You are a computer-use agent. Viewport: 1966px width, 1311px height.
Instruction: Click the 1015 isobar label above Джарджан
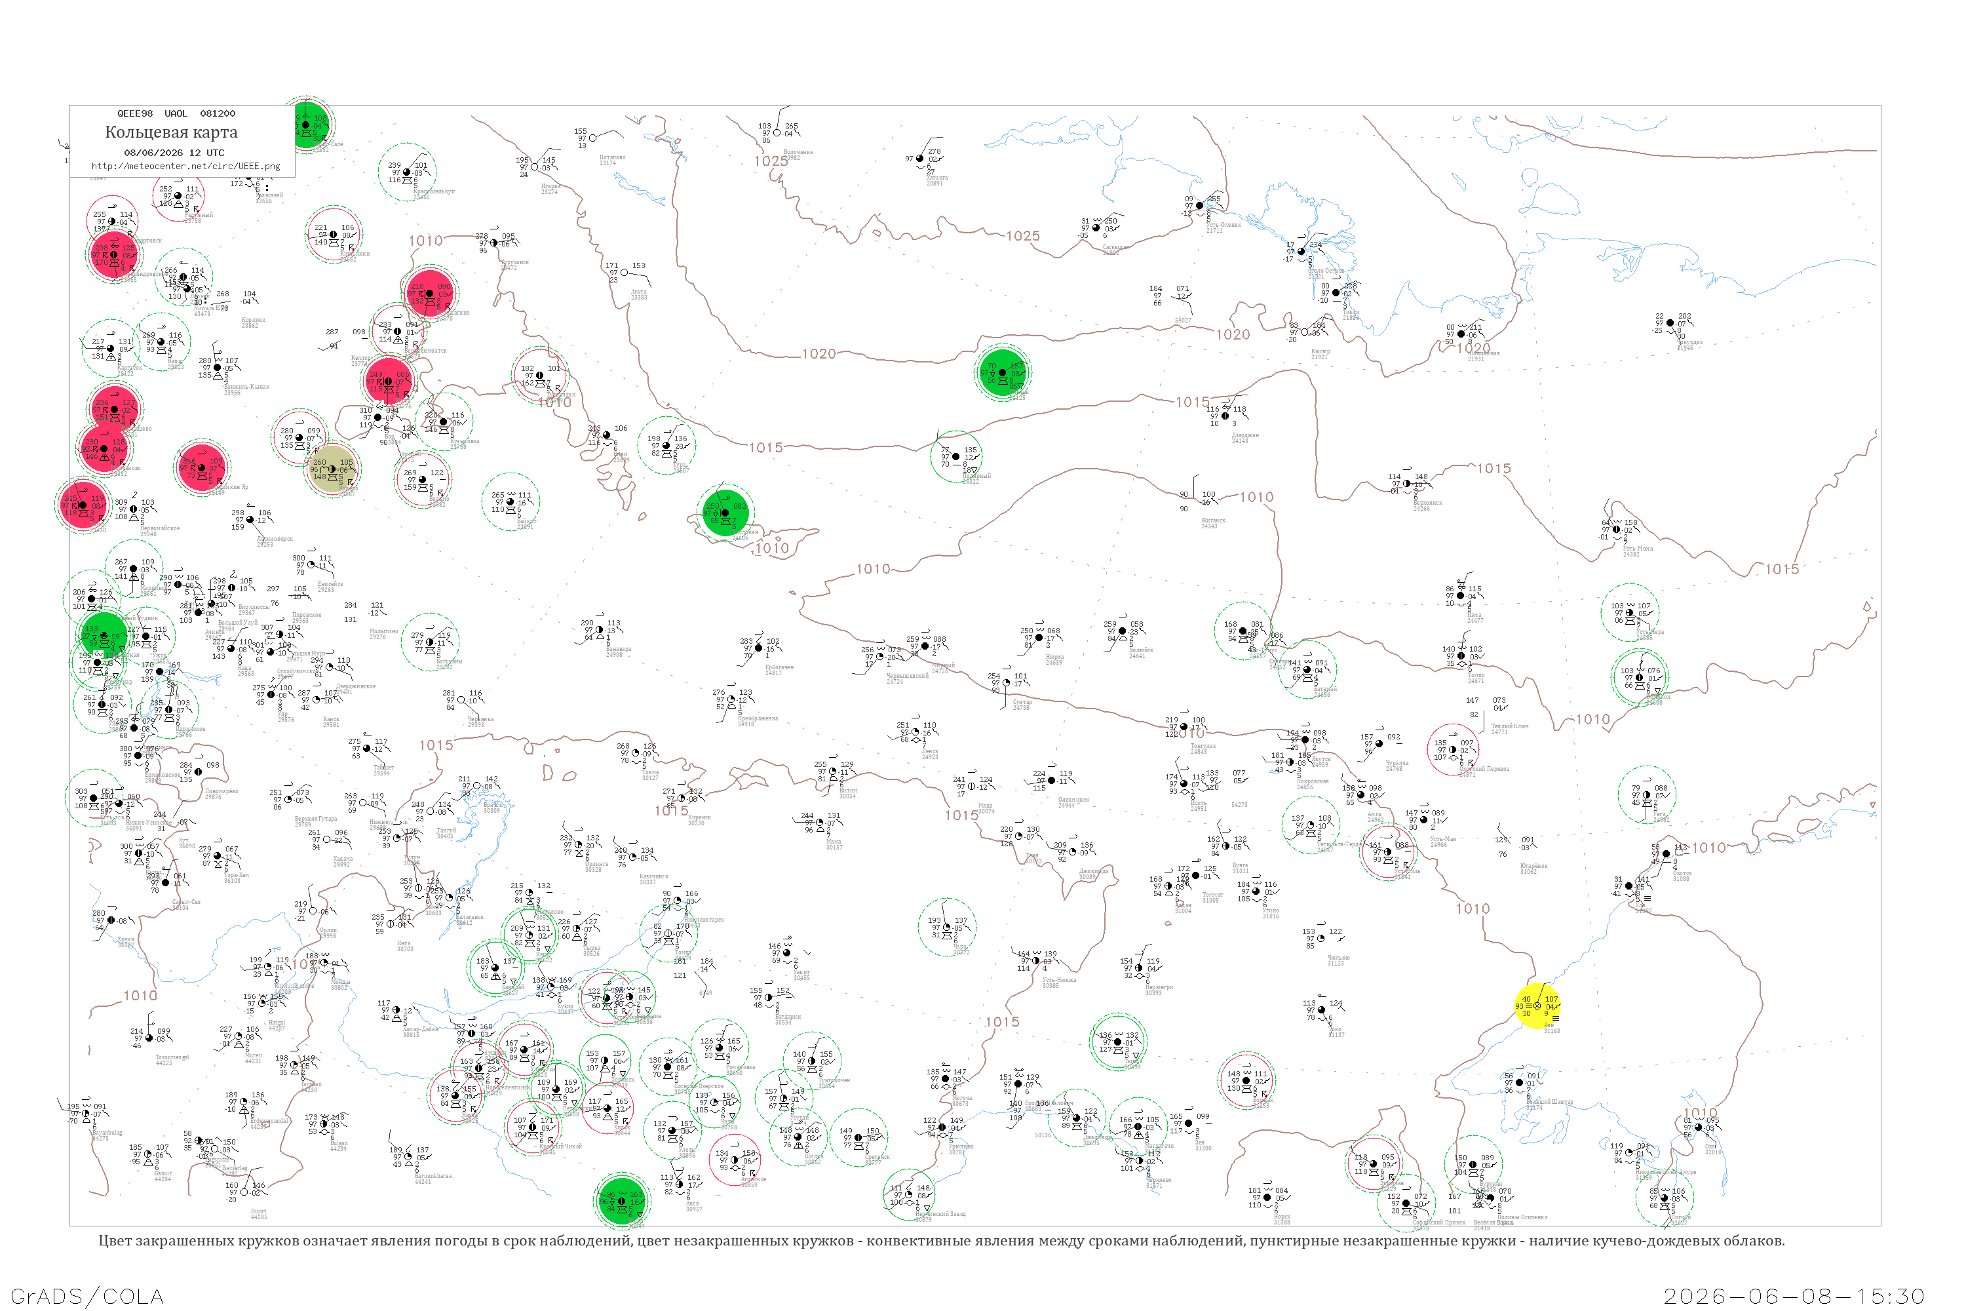(x=1192, y=402)
